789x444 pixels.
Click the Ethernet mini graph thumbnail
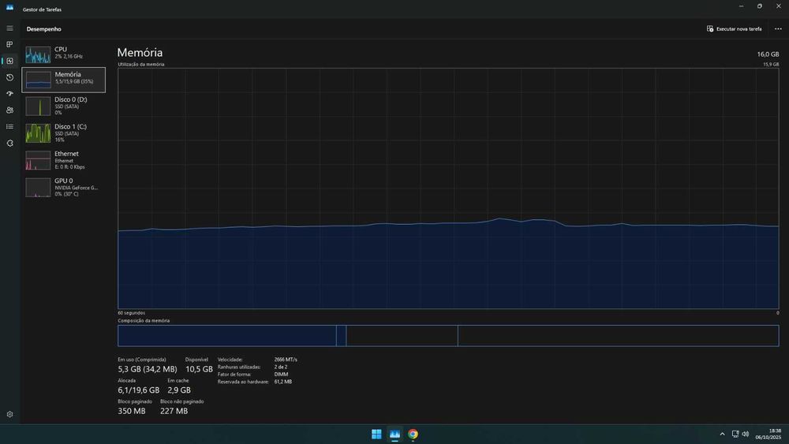[38, 160]
